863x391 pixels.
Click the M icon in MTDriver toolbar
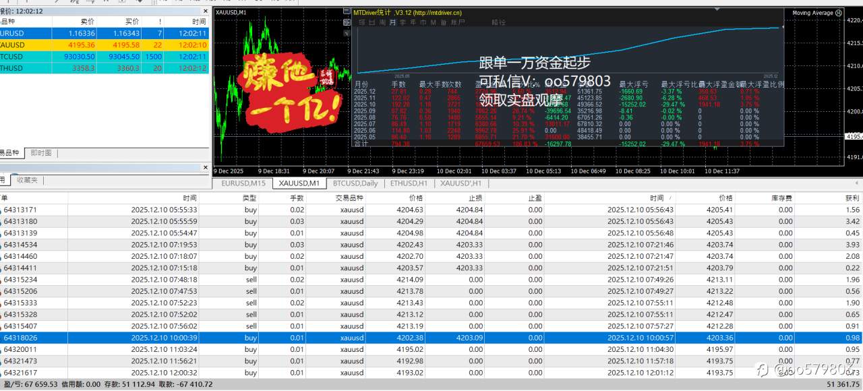[x=434, y=22]
